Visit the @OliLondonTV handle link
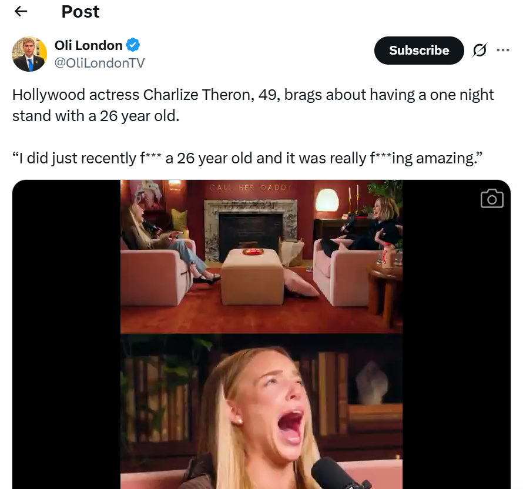The height and width of the screenshot is (489, 523). [x=99, y=63]
